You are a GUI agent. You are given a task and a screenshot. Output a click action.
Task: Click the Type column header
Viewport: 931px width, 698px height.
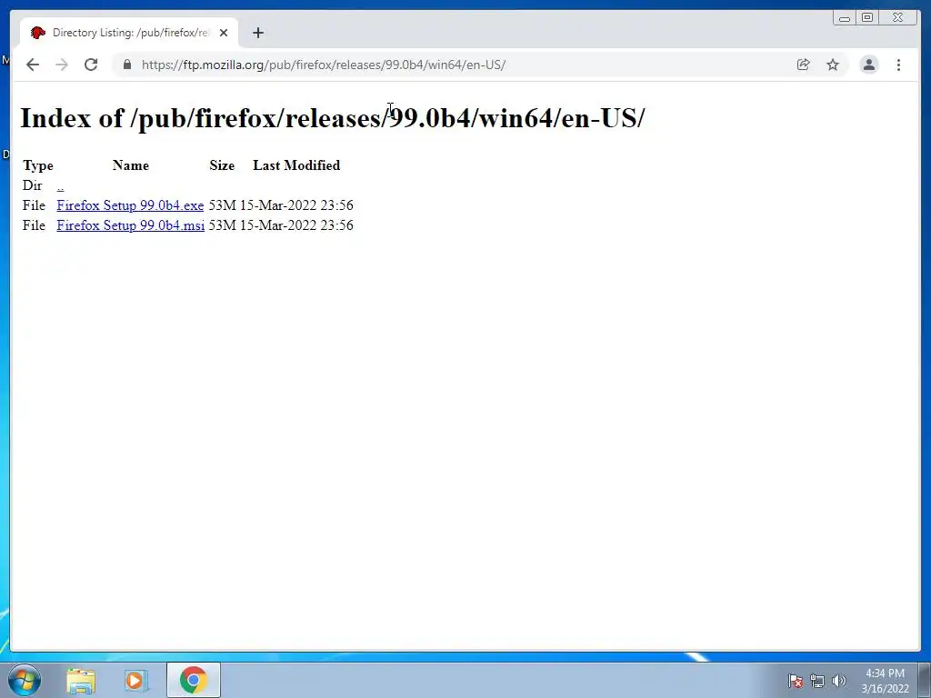point(38,165)
